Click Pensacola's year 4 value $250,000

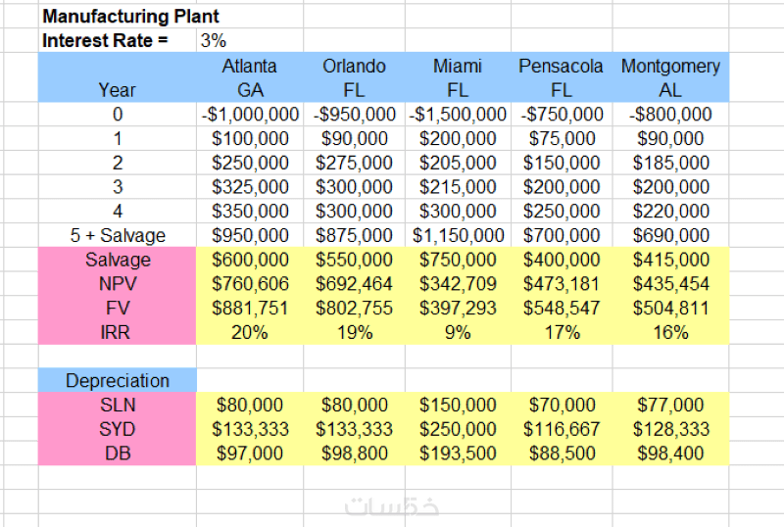pos(562,212)
